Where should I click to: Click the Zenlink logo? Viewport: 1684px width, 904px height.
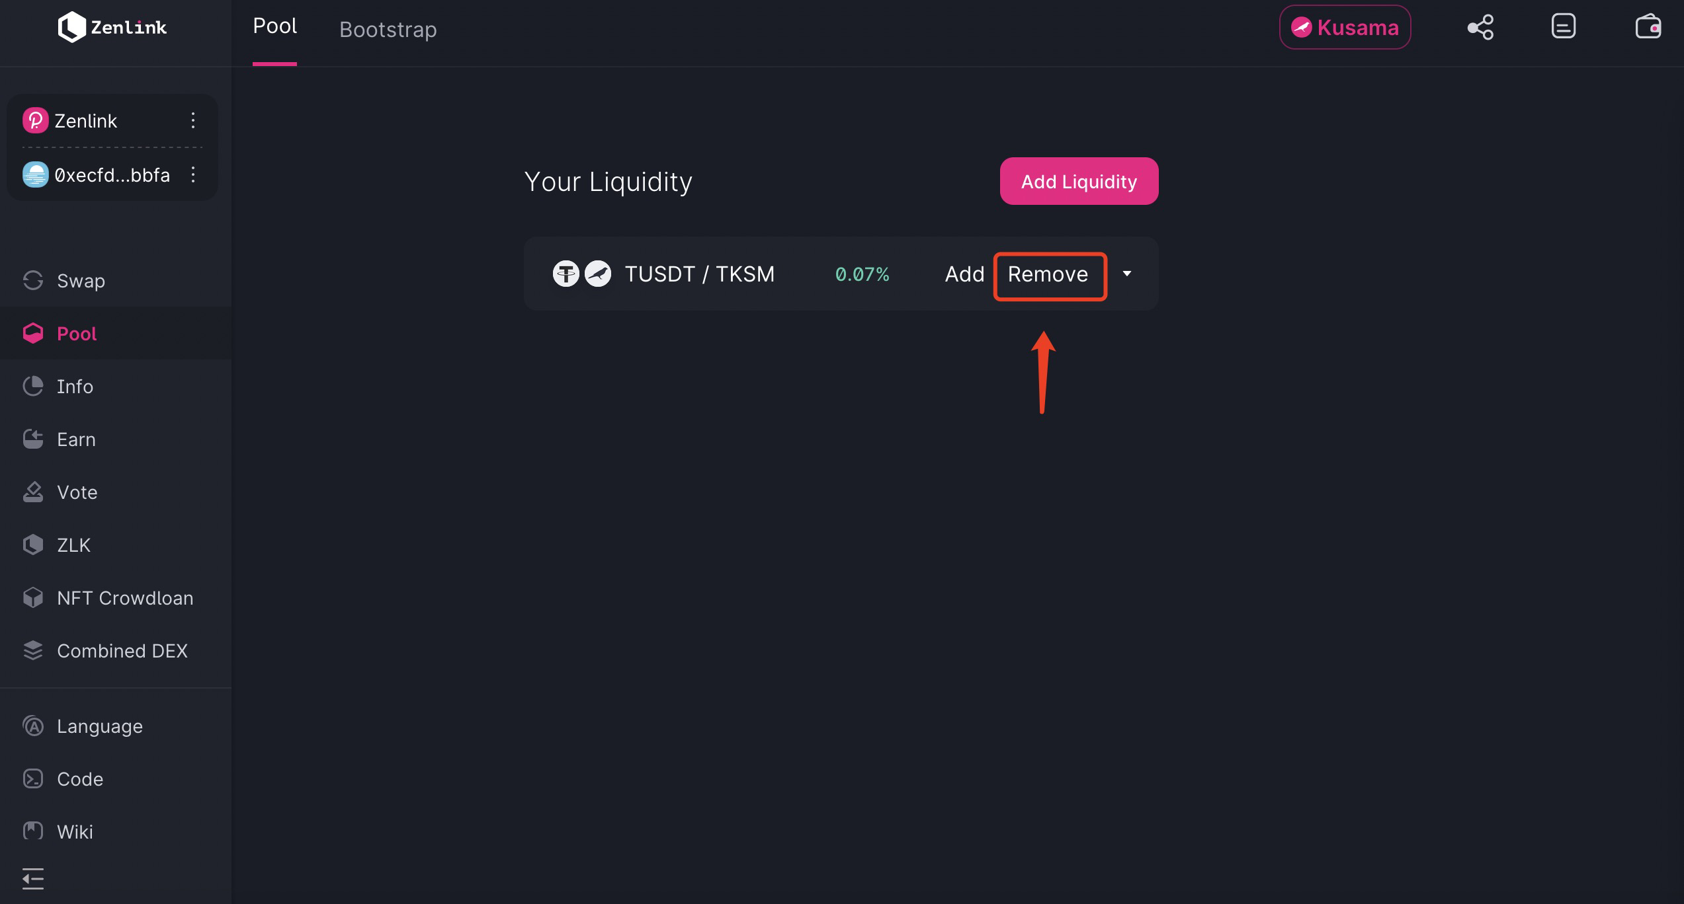click(112, 27)
